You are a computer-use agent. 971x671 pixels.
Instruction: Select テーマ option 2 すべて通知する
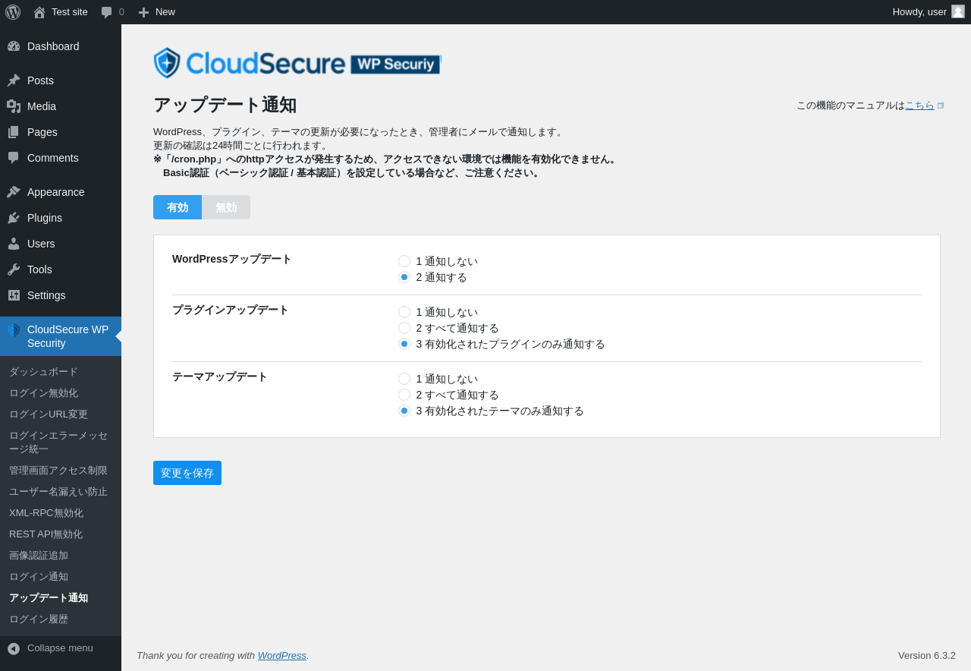404,395
